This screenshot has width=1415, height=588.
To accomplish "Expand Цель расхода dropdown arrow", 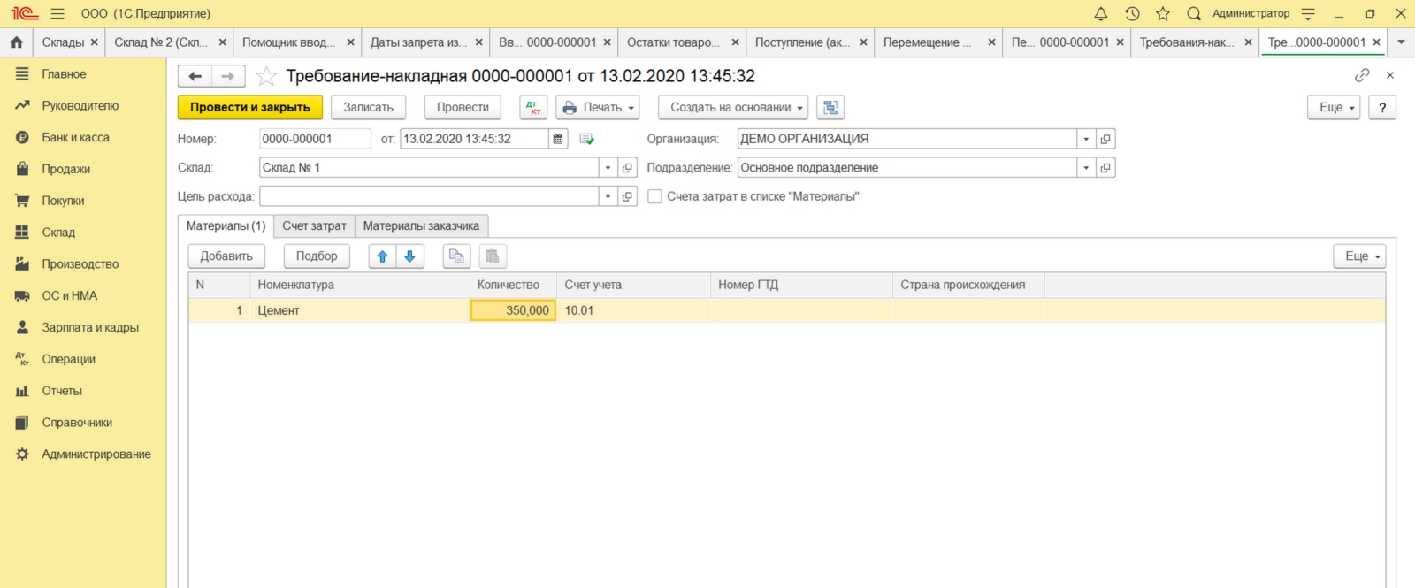I will pyautogui.click(x=608, y=196).
